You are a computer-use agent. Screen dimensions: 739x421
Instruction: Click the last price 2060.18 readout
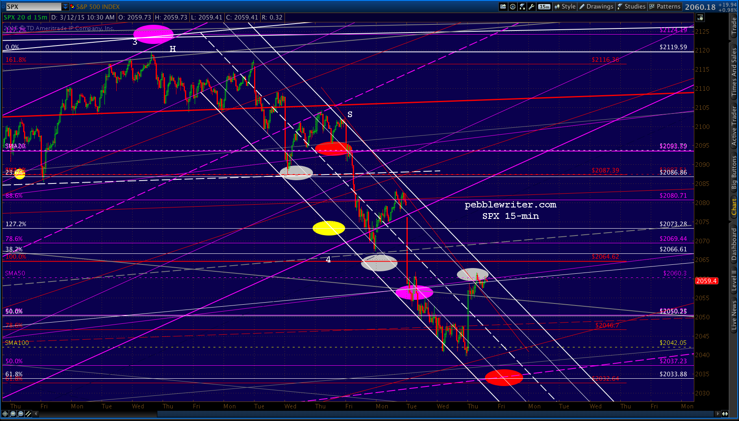[700, 7]
